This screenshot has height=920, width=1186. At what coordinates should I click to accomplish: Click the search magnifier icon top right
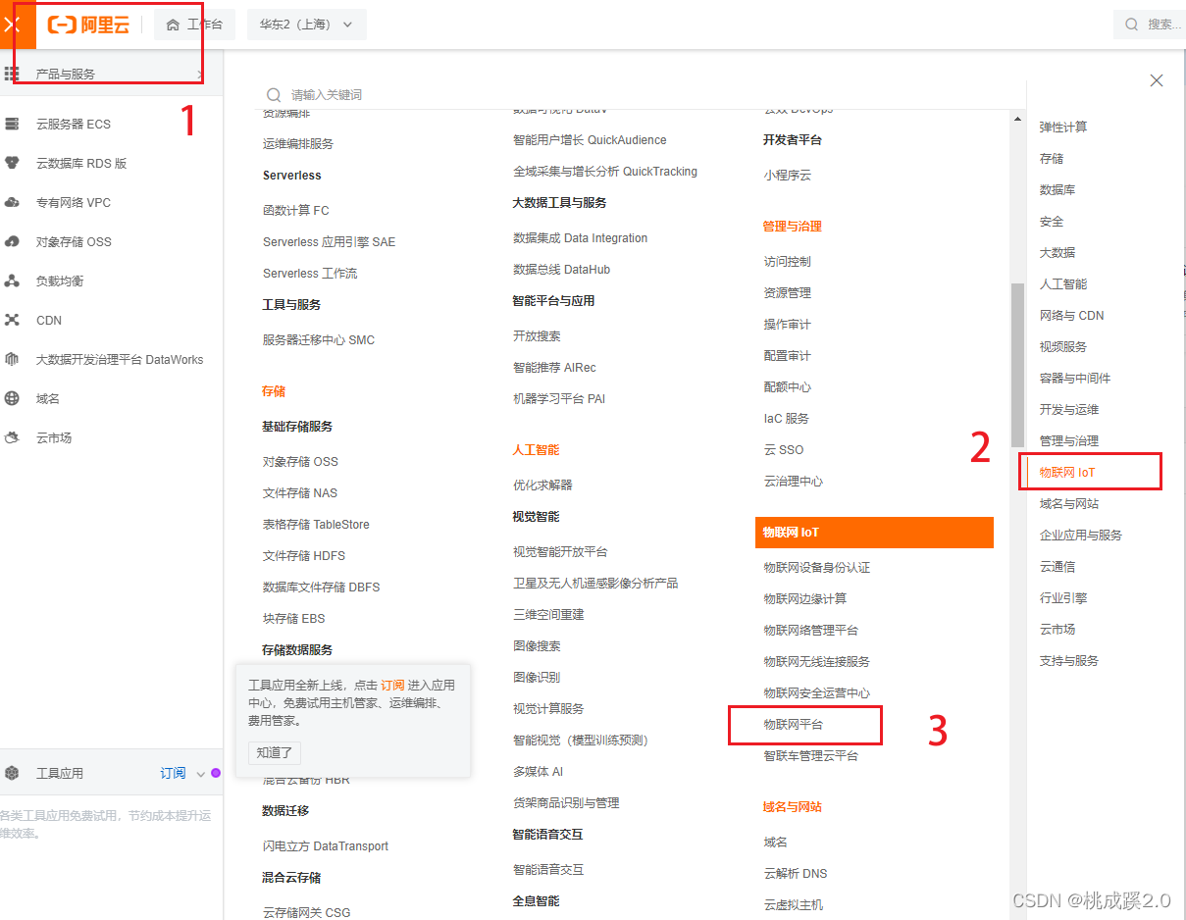(x=1130, y=24)
